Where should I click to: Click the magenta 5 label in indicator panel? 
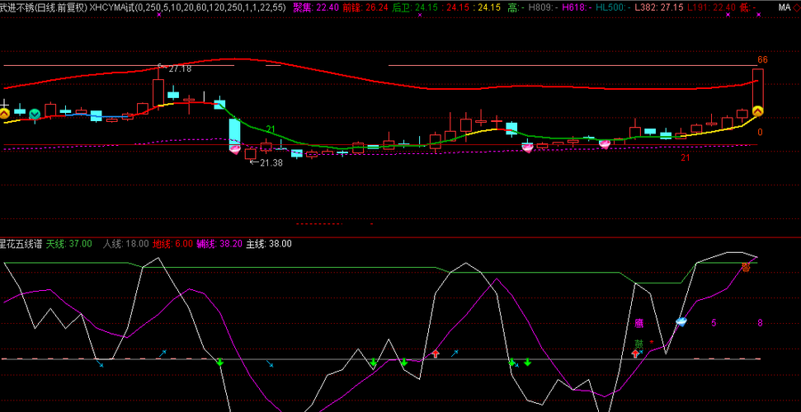point(714,323)
